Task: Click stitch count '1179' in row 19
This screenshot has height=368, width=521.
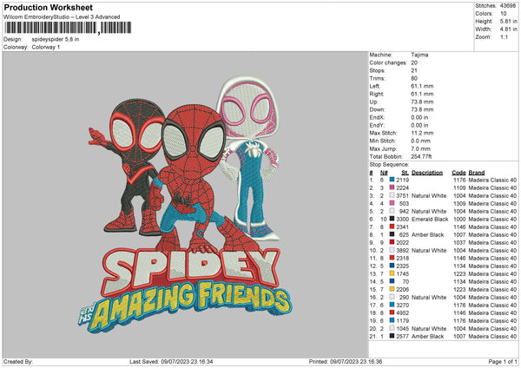Action: click(402, 321)
